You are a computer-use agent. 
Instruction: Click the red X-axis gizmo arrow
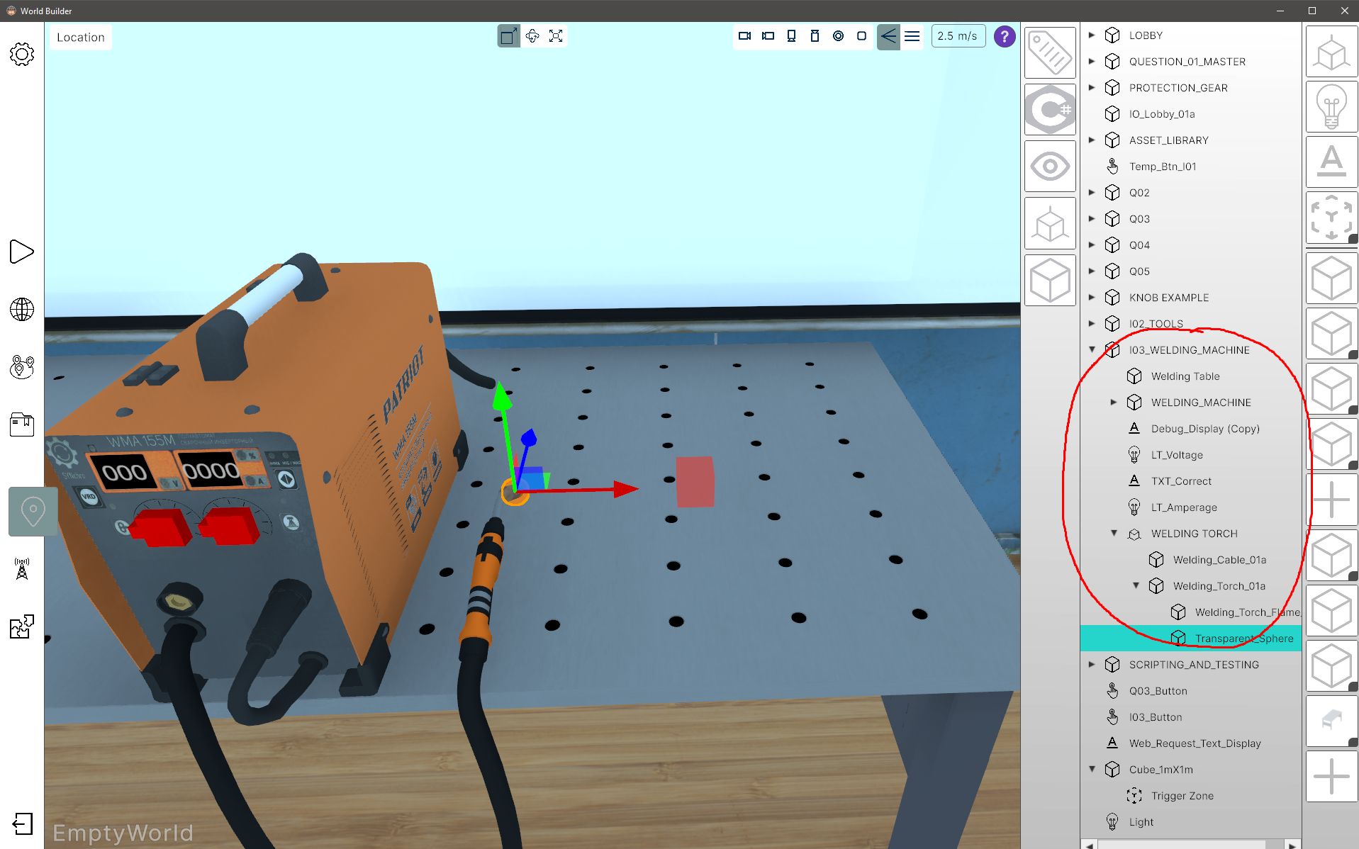click(x=624, y=488)
